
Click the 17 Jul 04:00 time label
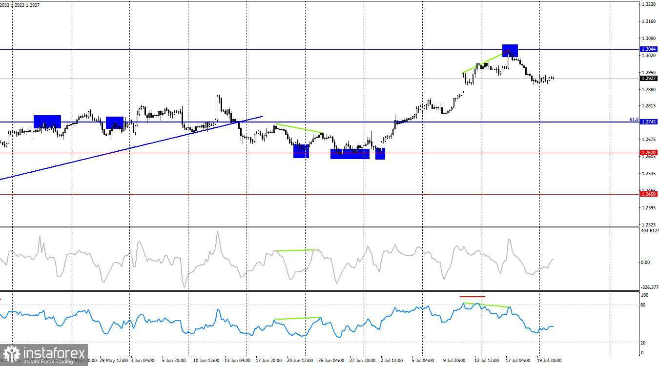(518, 361)
